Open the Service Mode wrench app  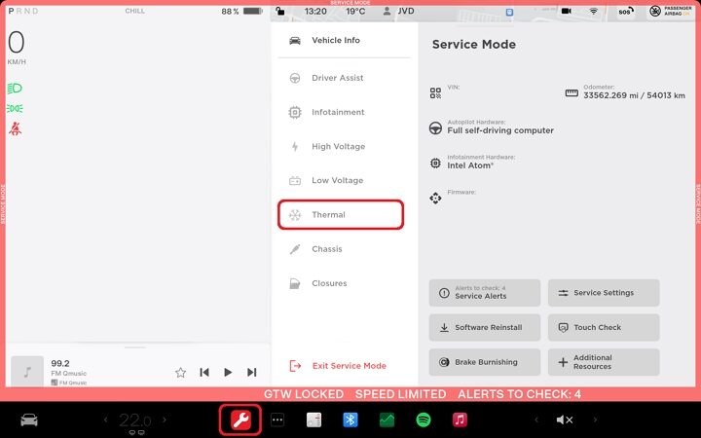pyautogui.click(x=240, y=420)
